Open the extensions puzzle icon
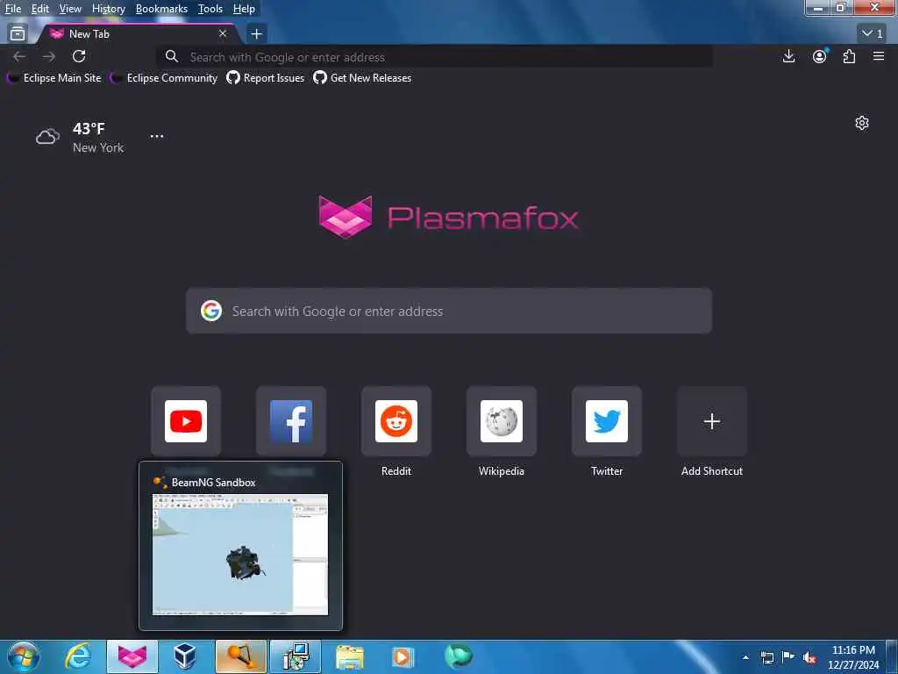The height and width of the screenshot is (674, 898). tap(849, 56)
